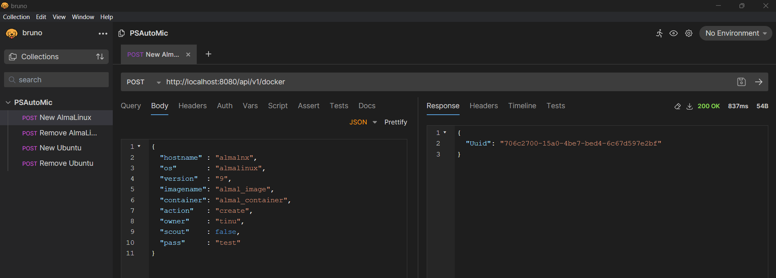Switch to the Docs tab
Image resolution: width=776 pixels, height=278 pixels.
(x=367, y=106)
